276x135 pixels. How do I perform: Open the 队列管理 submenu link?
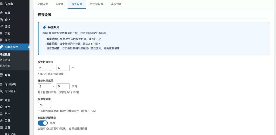(x=5, y=60)
